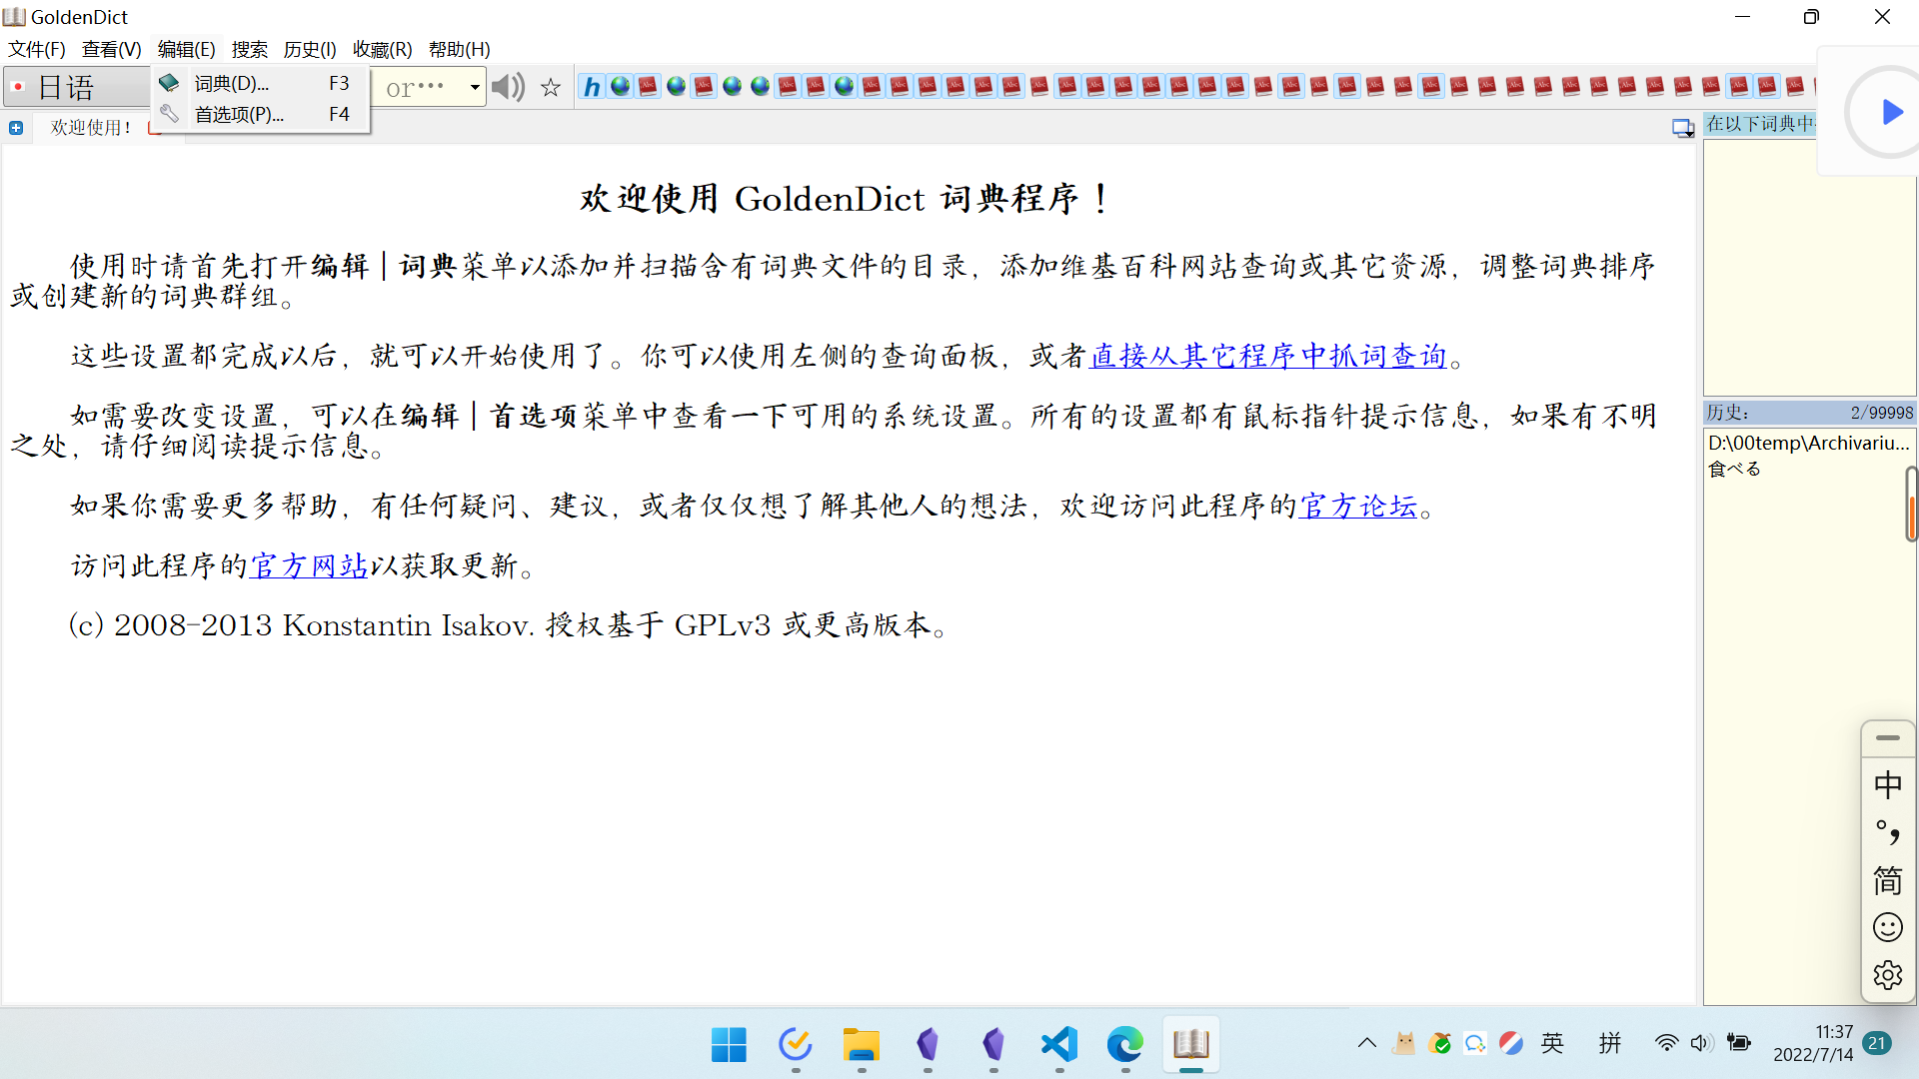1919x1079 pixels.
Task: Select 词典(D)... menu entry
Action: pos(232,83)
